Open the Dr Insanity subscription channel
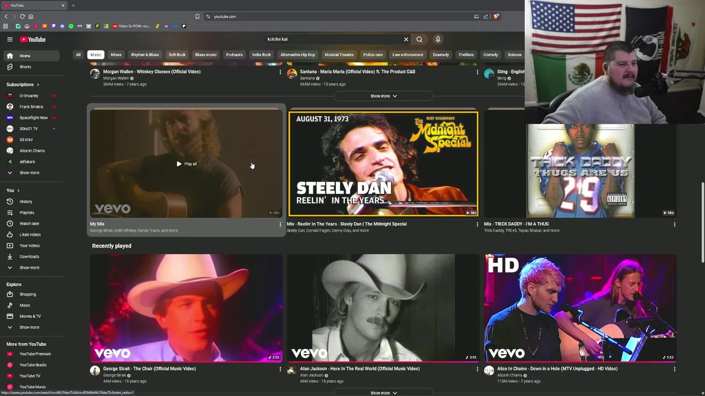Viewport: 705px width, 396px height. tap(30, 96)
